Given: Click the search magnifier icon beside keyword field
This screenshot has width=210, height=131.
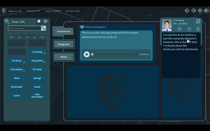Looking at the screenshot, I should tap(43, 28).
